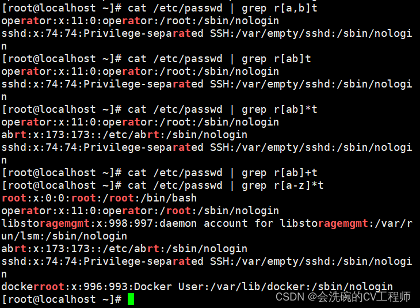Click the first operator:x:11:0 output line
420x308 pixels.
[x=140, y=21]
